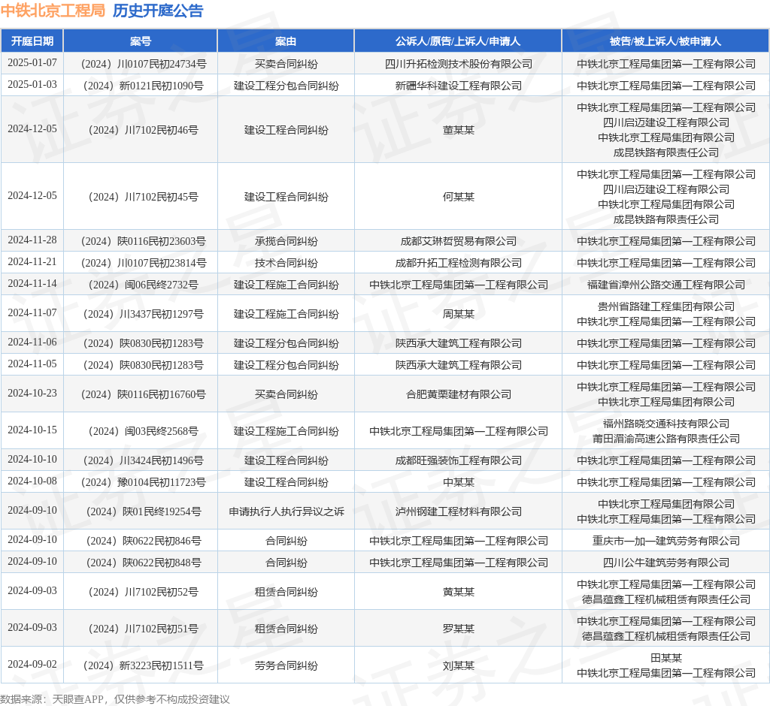The height and width of the screenshot is (706, 770).
Task: Click plaintiff 罗某某
Action: pos(458,629)
